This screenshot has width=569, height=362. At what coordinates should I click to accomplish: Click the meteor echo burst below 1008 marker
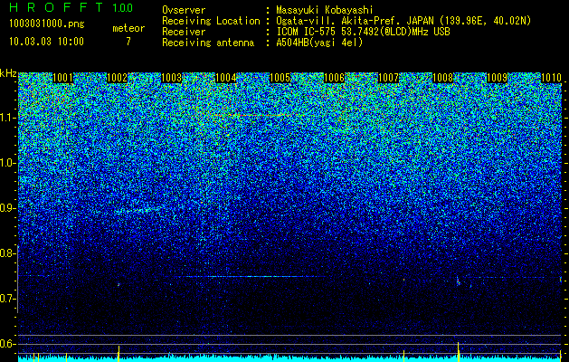(x=458, y=281)
